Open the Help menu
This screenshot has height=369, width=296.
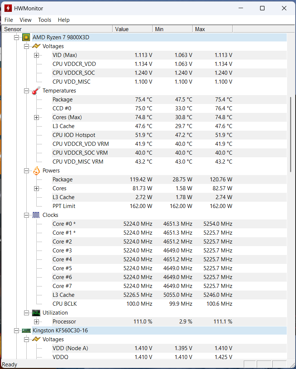(x=64, y=20)
